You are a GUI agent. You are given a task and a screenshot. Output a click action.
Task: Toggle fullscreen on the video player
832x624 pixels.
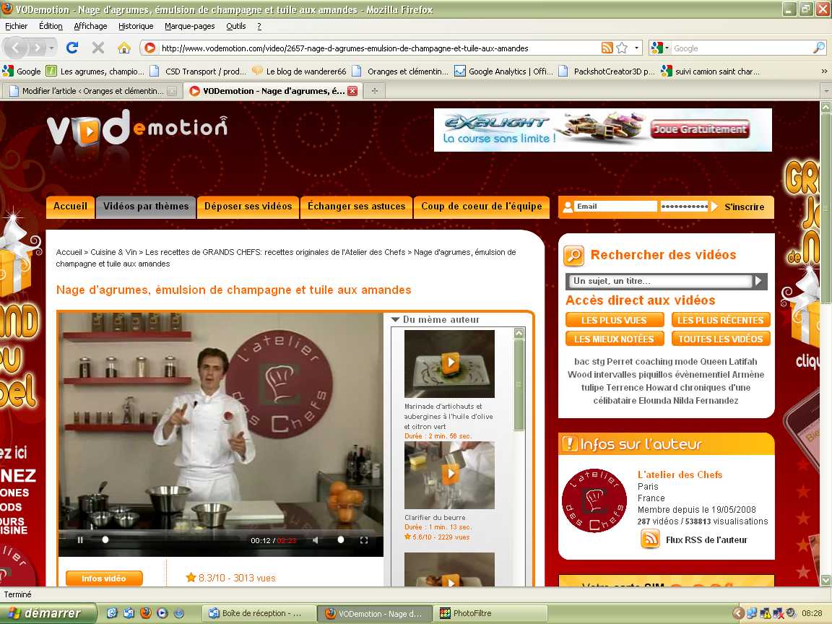(364, 540)
